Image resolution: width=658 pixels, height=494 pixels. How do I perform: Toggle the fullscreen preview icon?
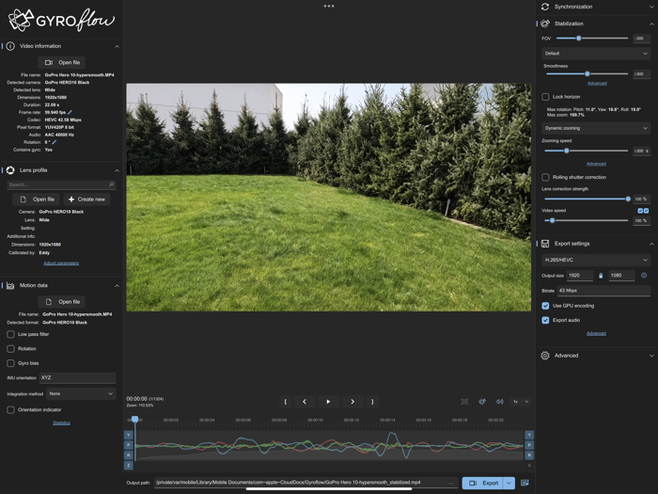point(464,402)
